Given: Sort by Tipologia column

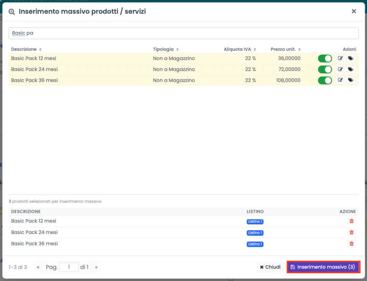Looking at the screenshot, I should coord(166,49).
